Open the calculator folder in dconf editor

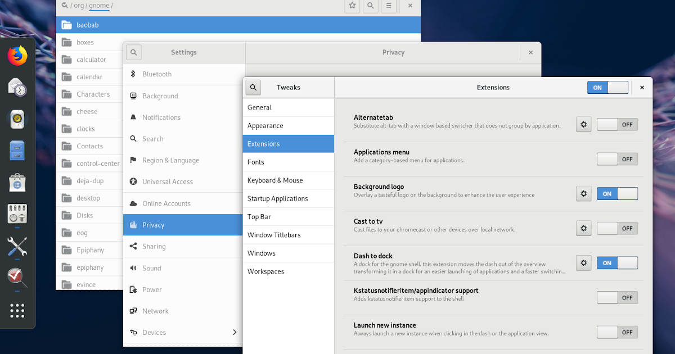point(89,60)
